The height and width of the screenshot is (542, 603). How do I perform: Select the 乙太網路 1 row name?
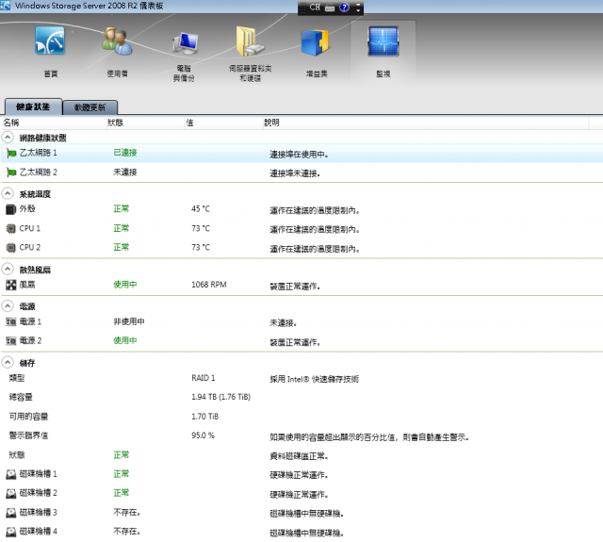pos(38,153)
